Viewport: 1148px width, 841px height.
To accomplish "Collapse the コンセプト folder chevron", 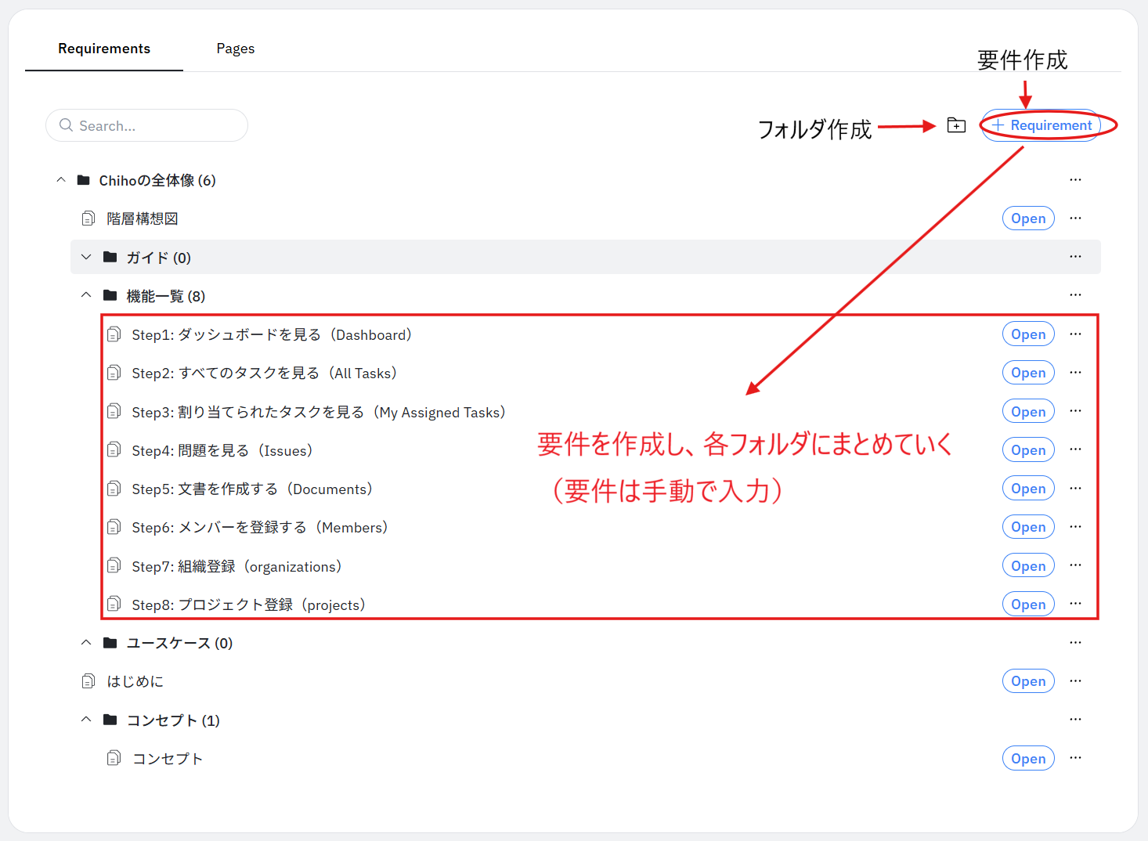I will pyautogui.click(x=86, y=720).
